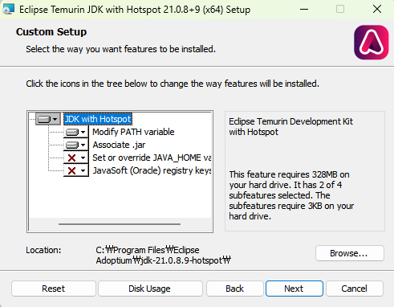
Task: Click the Associate .jar drive icon
Action: point(72,145)
